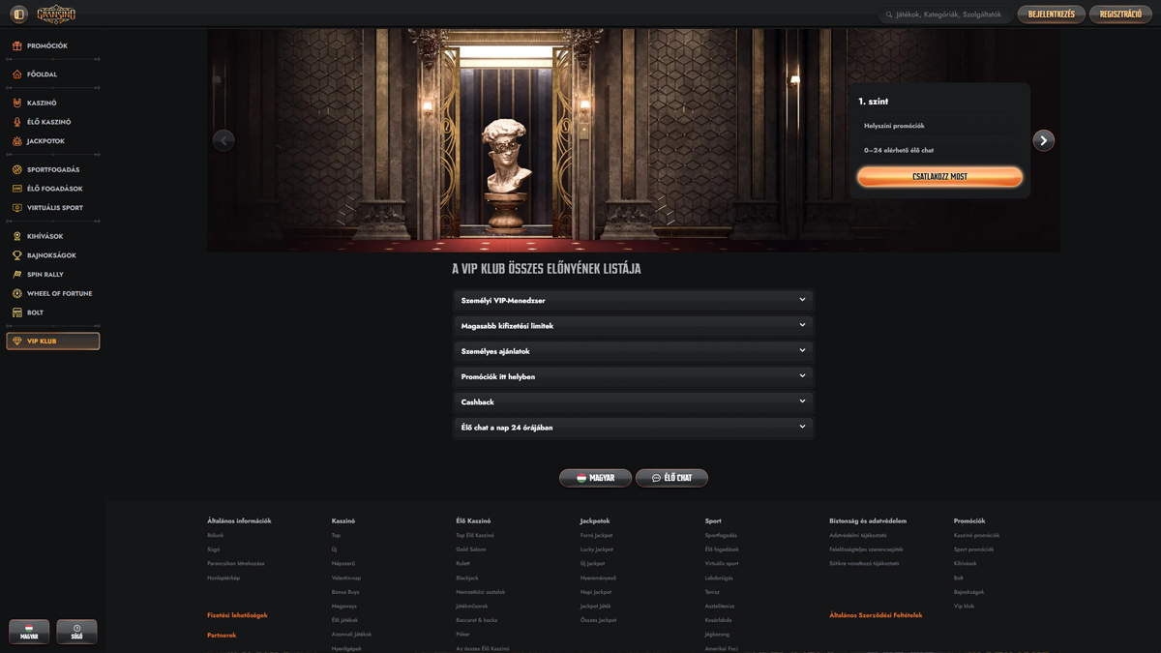Click the Sportfogadás ball icon
This screenshot has height=653, width=1161.
[x=16, y=169]
